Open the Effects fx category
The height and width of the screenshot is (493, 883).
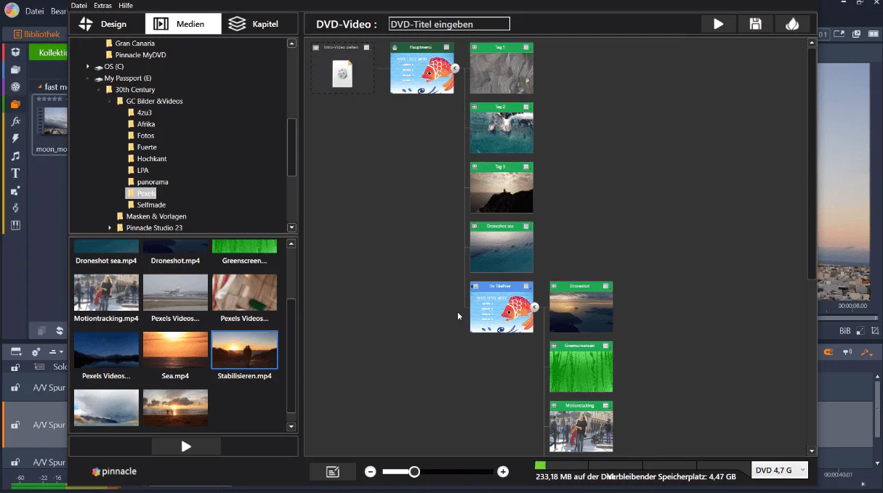[15, 122]
